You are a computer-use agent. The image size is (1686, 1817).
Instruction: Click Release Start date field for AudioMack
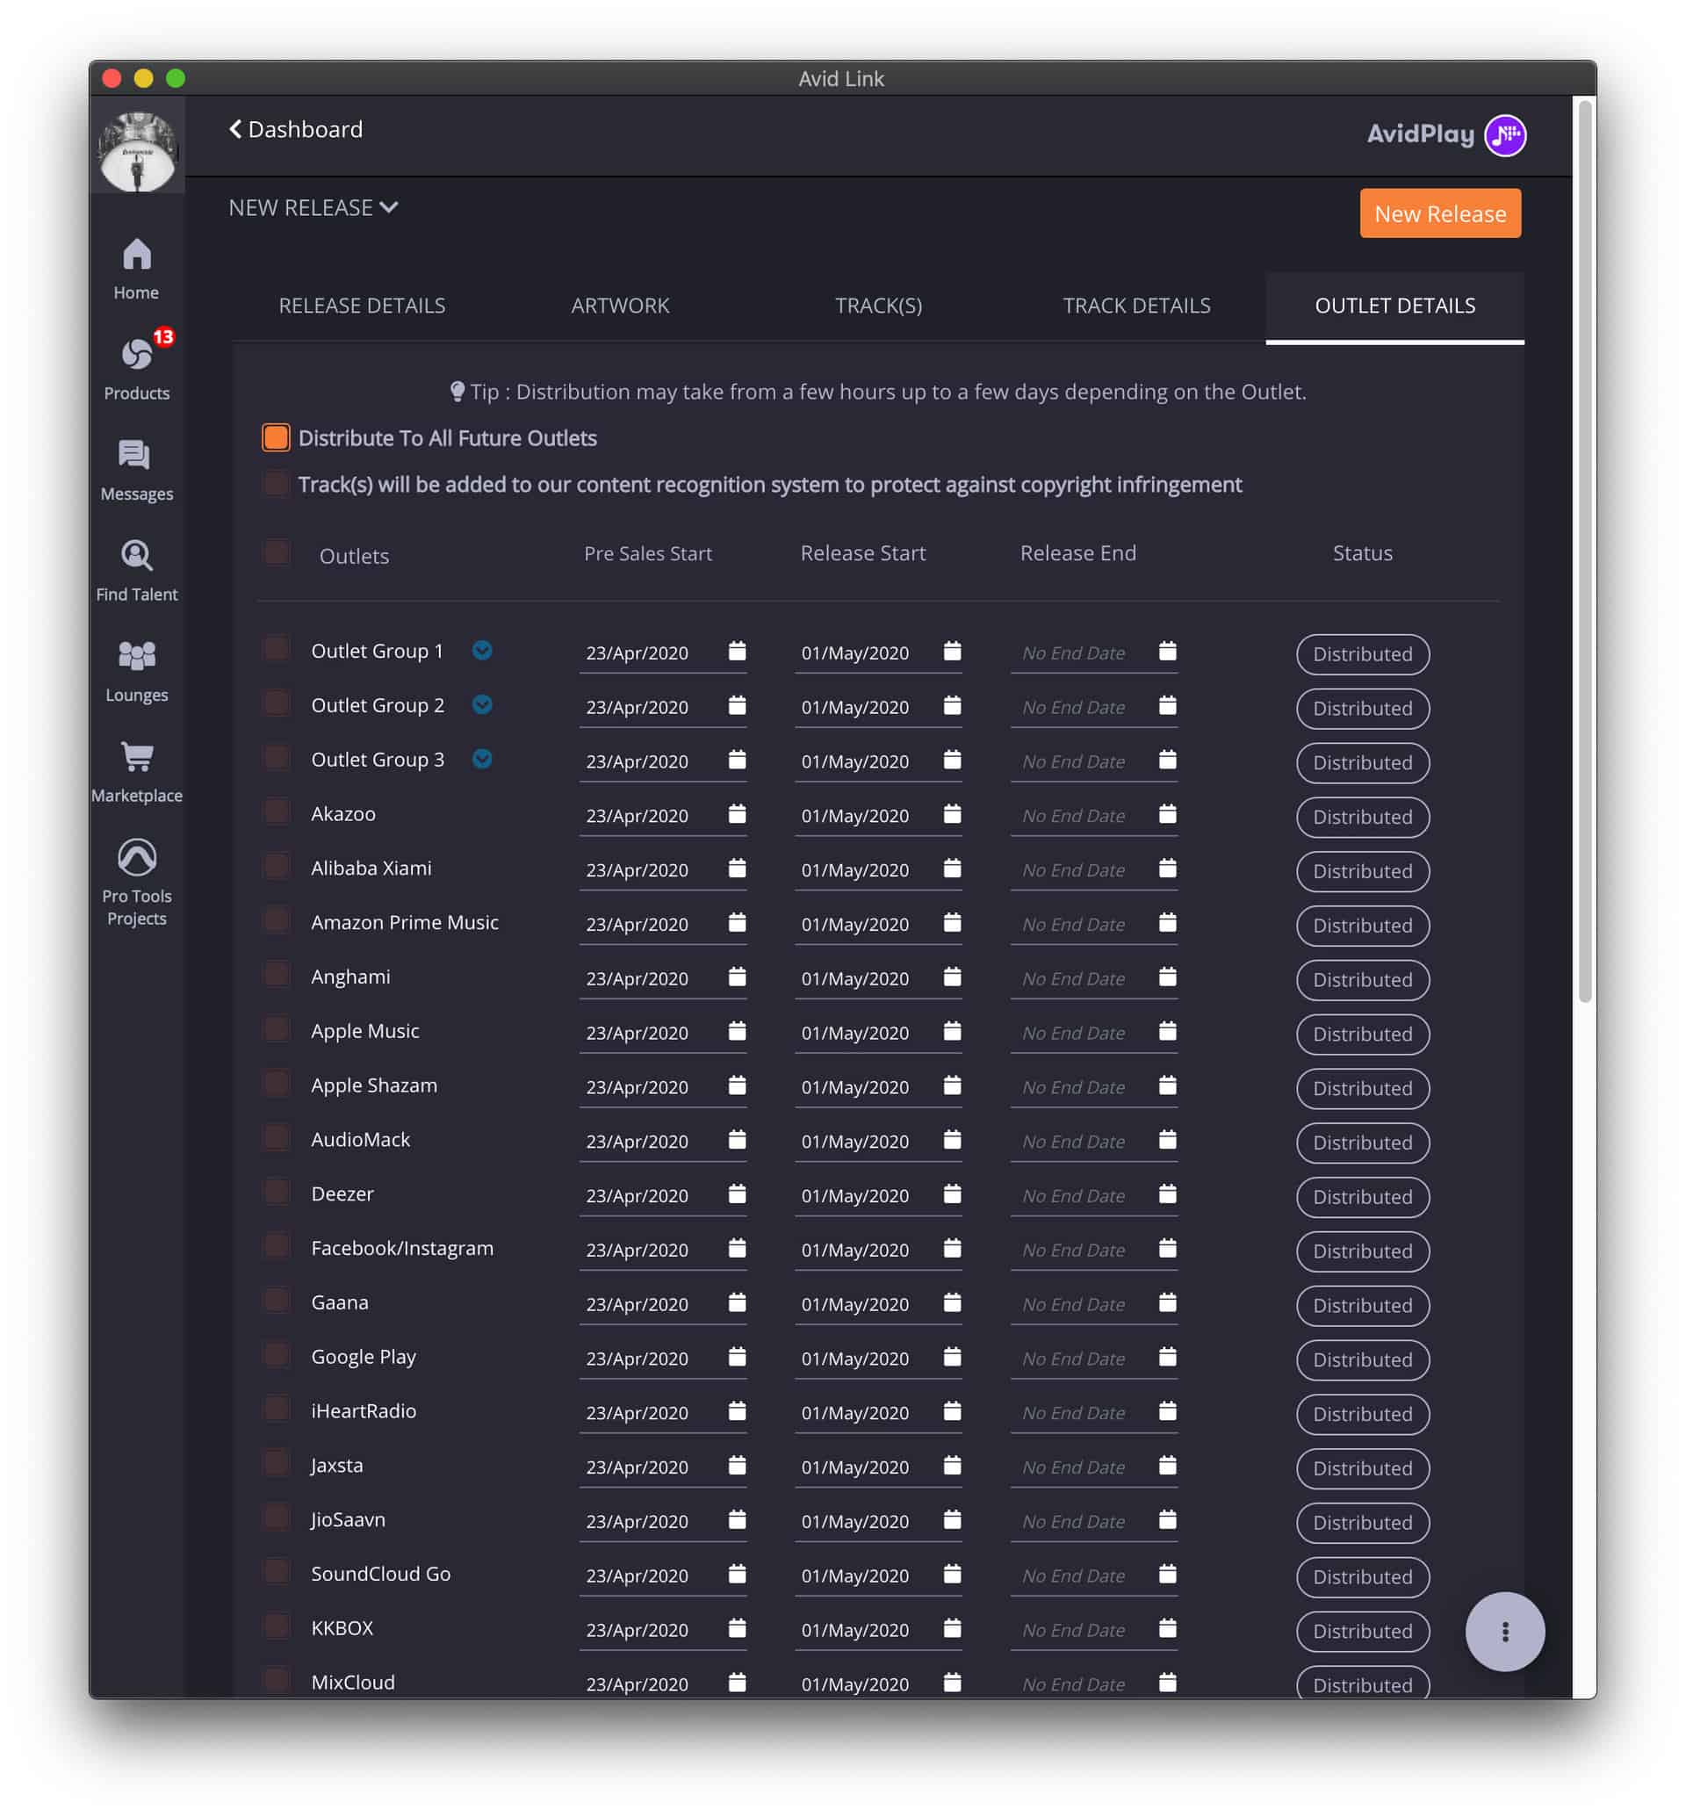[877, 1142]
